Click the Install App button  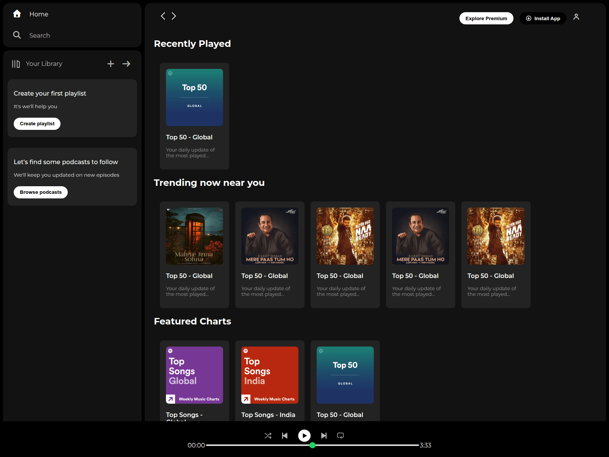tap(543, 18)
